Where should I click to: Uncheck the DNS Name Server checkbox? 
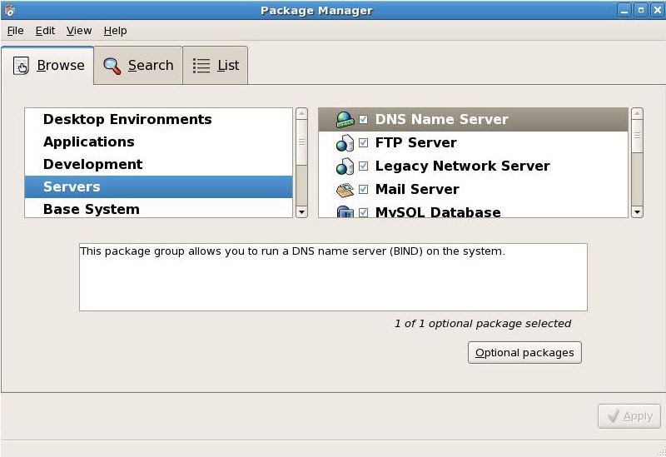pyautogui.click(x=364, y=120)
